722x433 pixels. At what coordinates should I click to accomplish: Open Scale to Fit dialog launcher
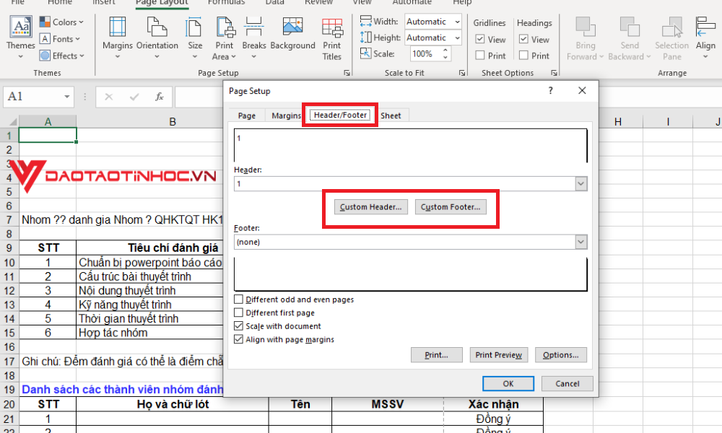coord(462,73)
